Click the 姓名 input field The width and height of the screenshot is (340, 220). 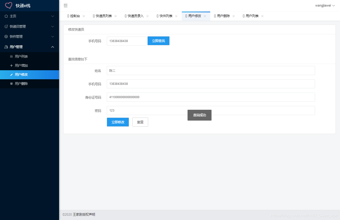tap(211, 71)
